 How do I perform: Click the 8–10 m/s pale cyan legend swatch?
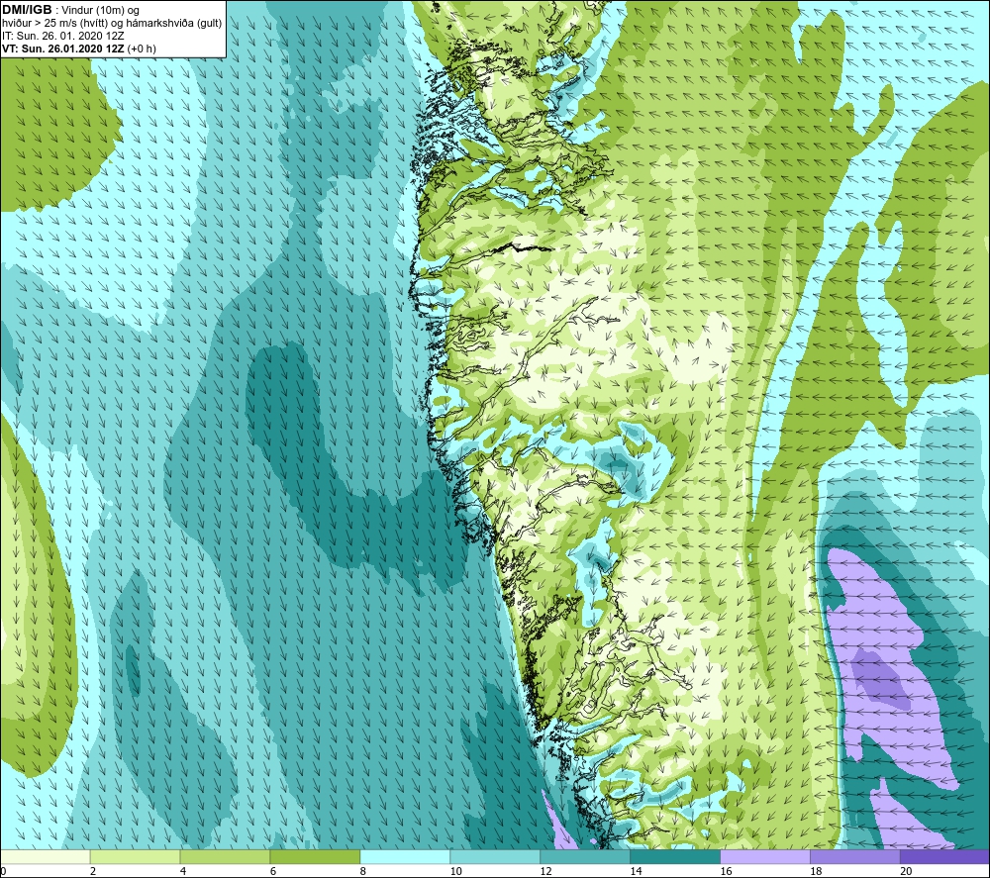click(x=405, y=857)
